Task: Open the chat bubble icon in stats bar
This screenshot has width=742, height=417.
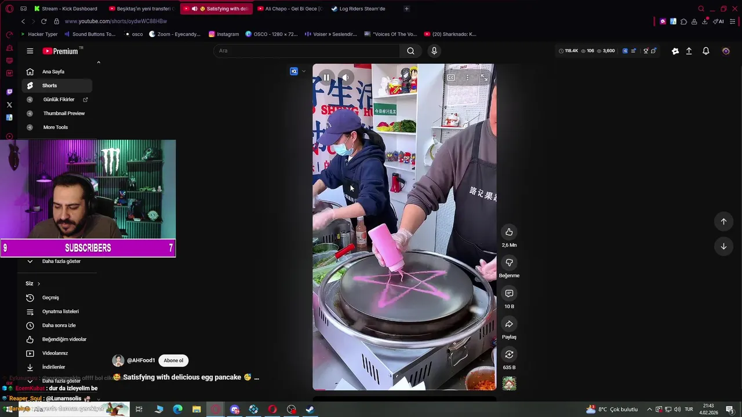Action: click(x=653, y=51)
